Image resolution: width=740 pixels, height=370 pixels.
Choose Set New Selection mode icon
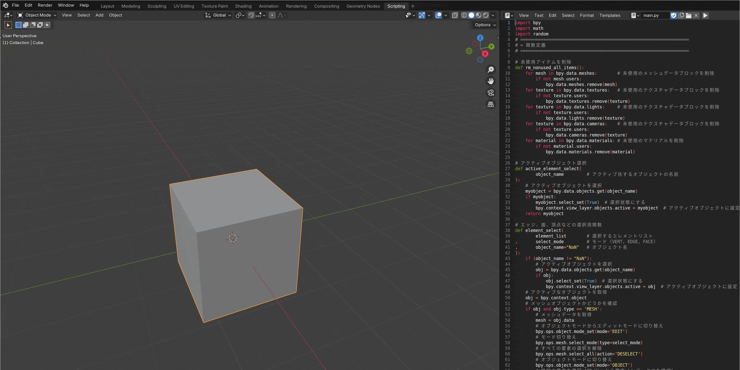(x=18, y=25)
